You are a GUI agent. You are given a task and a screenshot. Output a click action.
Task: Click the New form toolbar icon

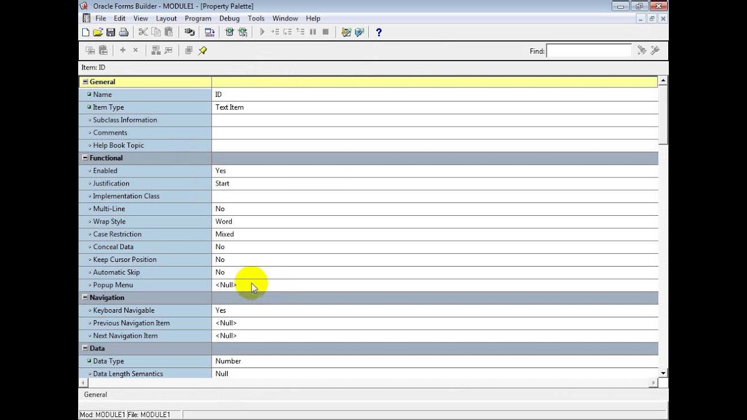86,32
